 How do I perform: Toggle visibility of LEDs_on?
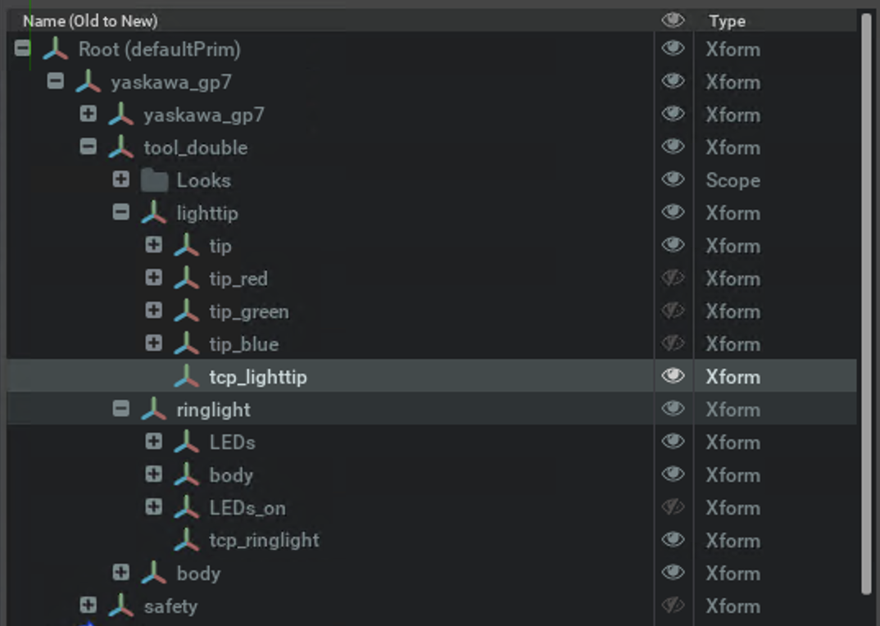click(x=673, y=508)
